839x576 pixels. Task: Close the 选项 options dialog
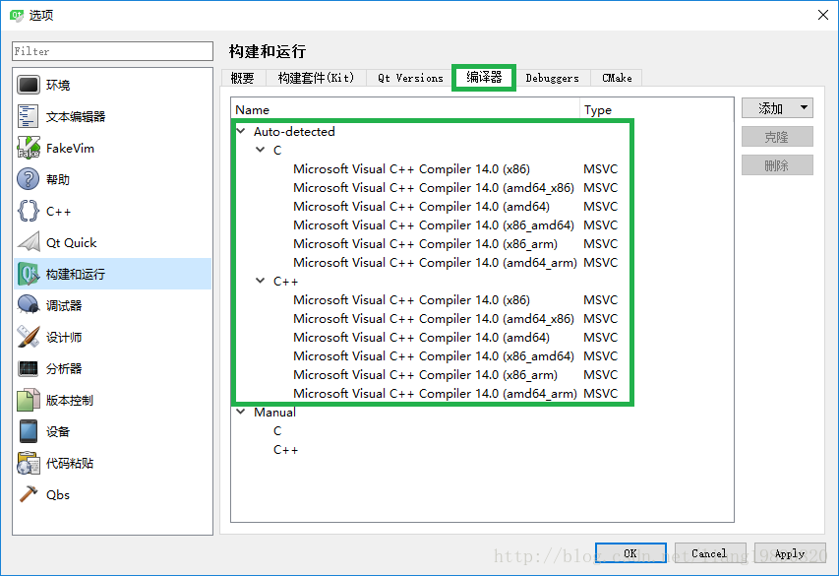pos(823,15)
